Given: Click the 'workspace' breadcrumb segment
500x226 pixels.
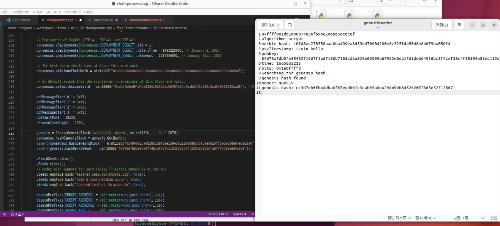Looking at the screenshot, I should tap(45, 28).
